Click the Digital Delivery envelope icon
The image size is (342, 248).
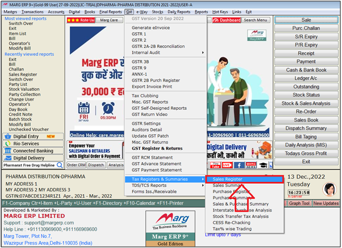(x=8, y=158)
